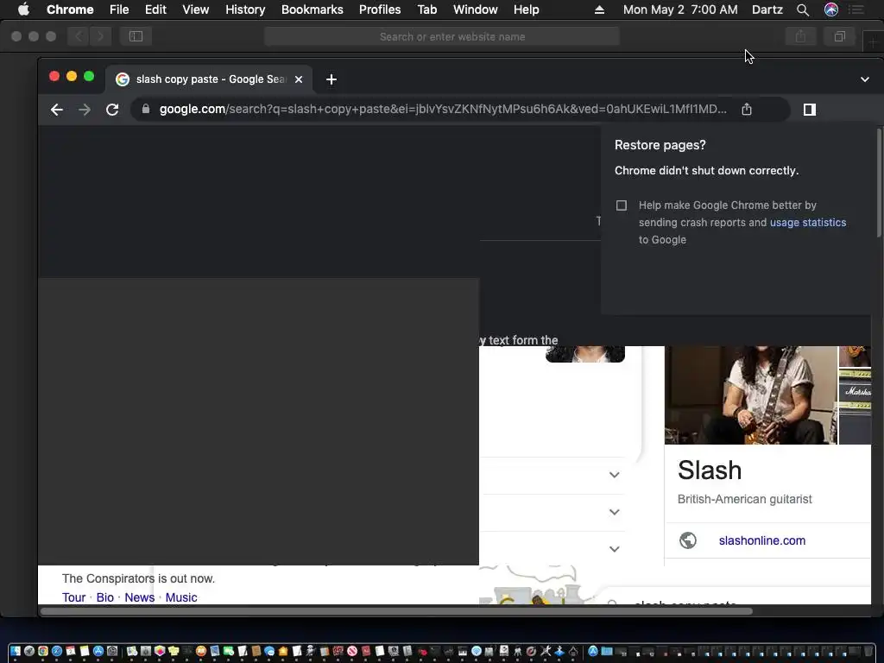884x663 pixels.
Task: Open the Help menu
Action: [526, 9]
